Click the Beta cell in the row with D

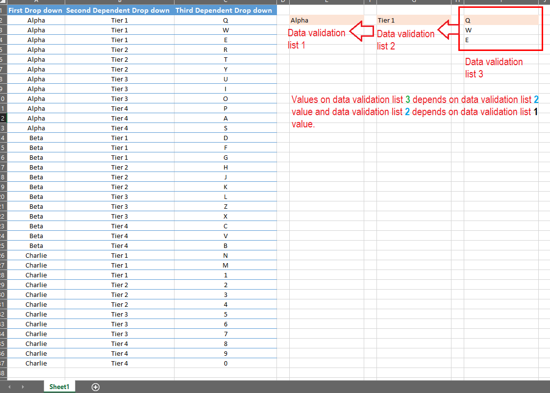coord(36,138)
